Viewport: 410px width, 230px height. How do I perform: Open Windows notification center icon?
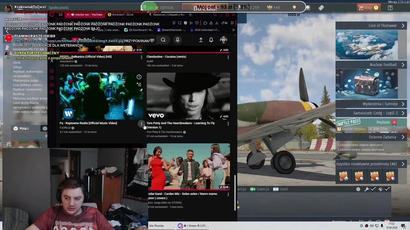pos(403,226)
